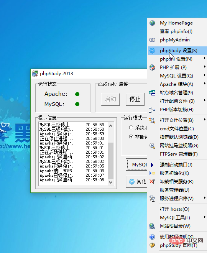Expand the 服务进程启停(V) submenu arrow
Screen dimensions: 207x253
(204, 198)
